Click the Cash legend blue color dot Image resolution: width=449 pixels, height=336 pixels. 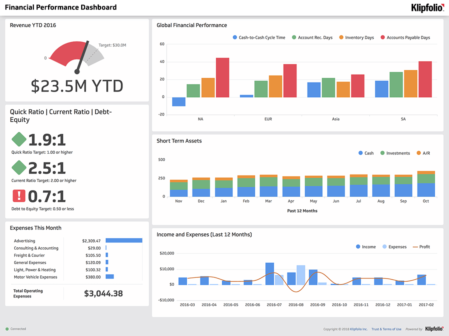(x=360, y=153)
